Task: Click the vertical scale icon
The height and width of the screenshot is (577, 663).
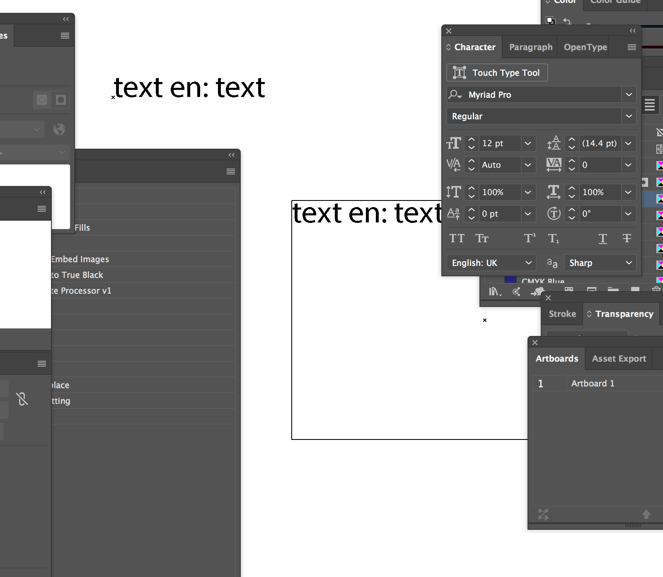Action: coord(454,192)
